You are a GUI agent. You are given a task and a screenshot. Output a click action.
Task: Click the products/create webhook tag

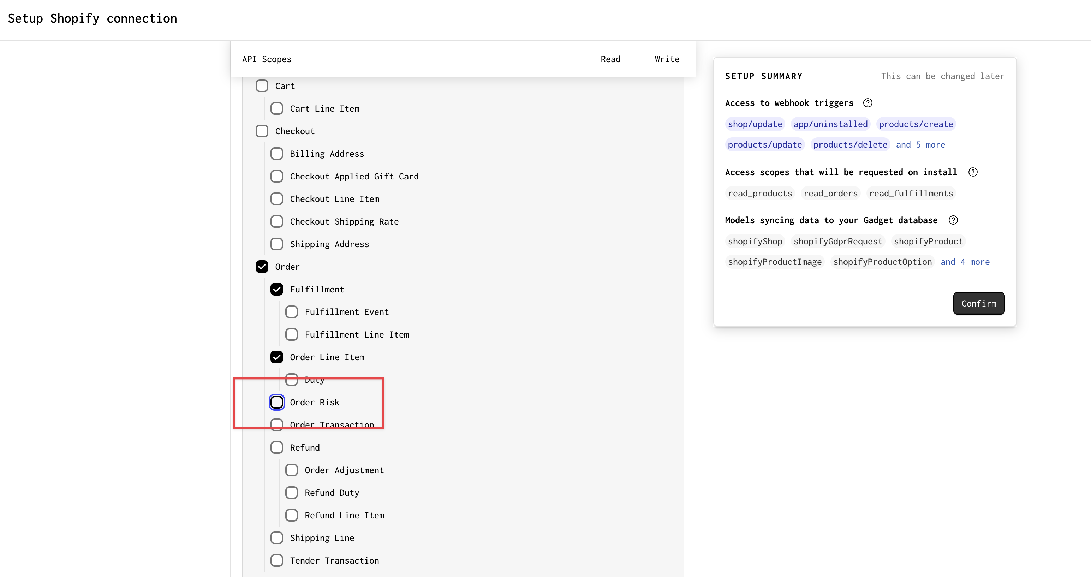click(916, 124)
